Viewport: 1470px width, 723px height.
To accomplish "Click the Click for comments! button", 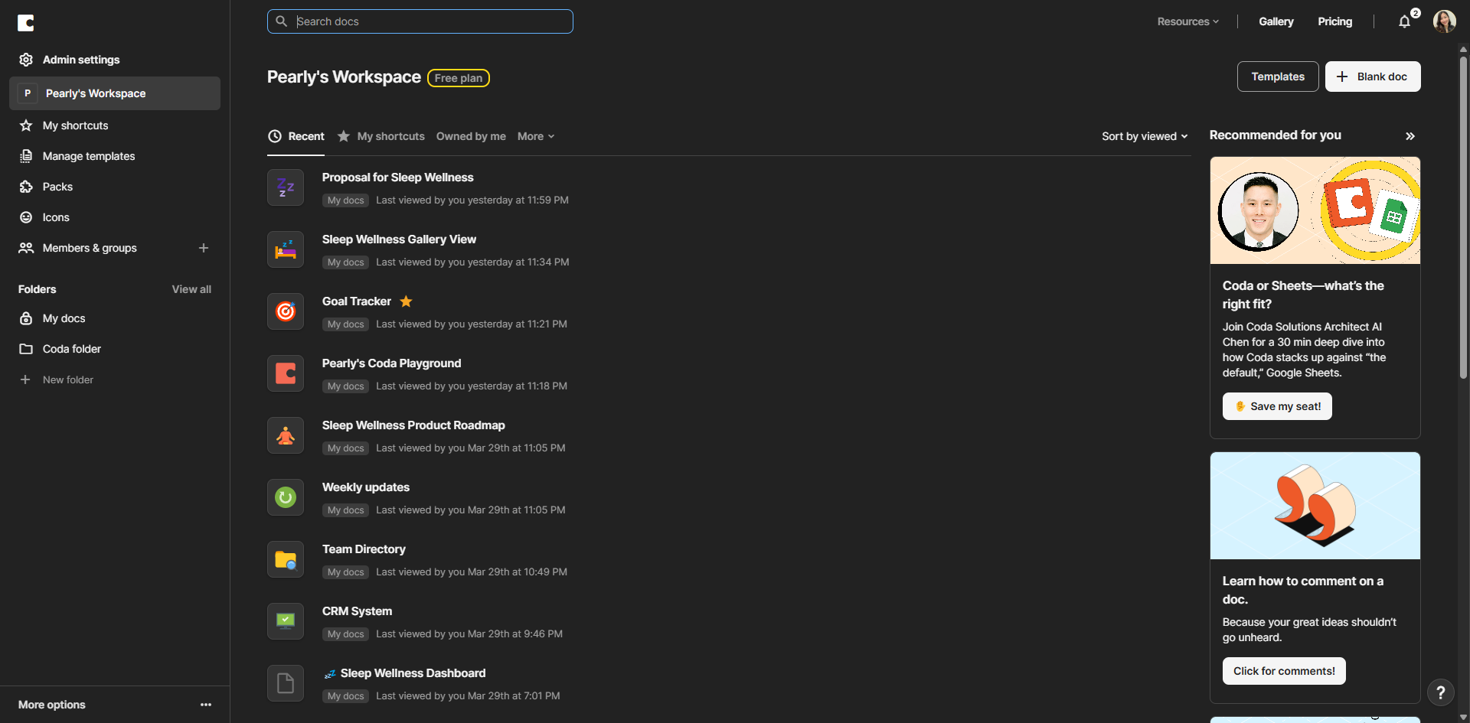I will pyautogui.click(x=1284, y=671).
